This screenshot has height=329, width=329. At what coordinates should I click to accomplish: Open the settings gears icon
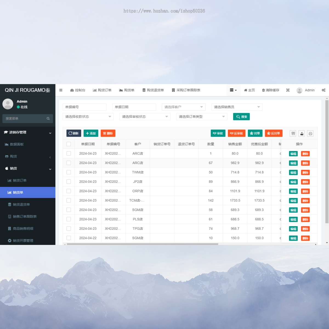click(x=324, y=90)
